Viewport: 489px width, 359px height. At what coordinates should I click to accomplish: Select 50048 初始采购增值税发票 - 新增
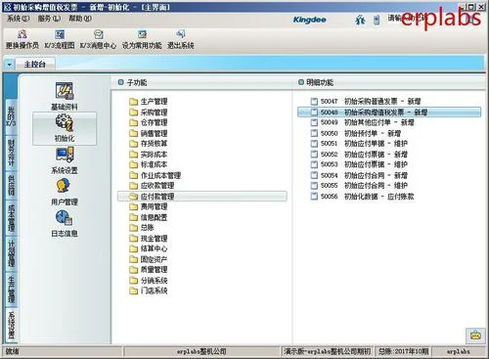click(x=389, y=112)
